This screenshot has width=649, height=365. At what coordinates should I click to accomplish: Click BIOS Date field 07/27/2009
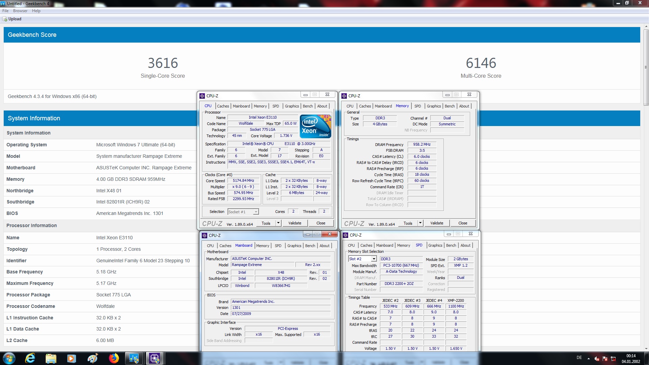tap(281, 314)
